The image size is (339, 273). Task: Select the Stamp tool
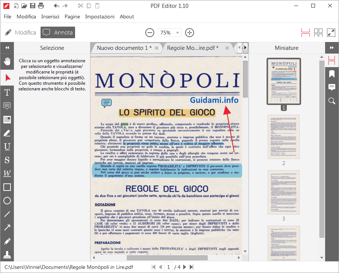pyautogui.click(x=7, y=255)
